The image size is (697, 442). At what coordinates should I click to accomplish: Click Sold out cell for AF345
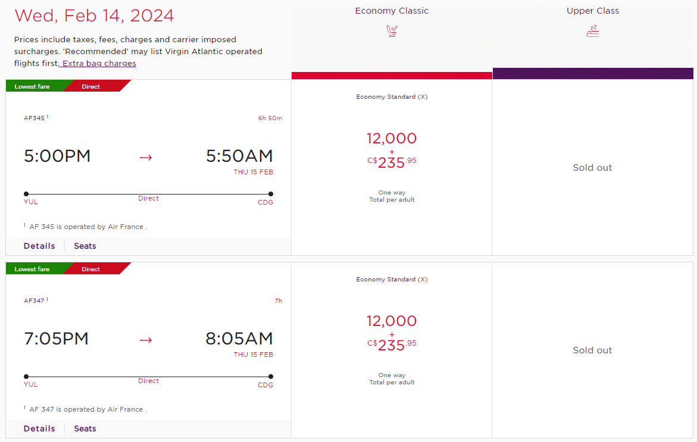point(592,168)
